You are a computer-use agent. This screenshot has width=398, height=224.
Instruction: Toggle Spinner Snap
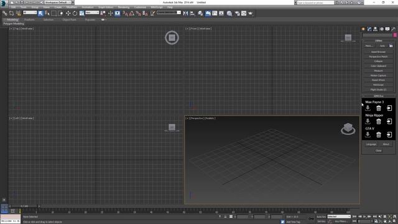tap(145, 13)
